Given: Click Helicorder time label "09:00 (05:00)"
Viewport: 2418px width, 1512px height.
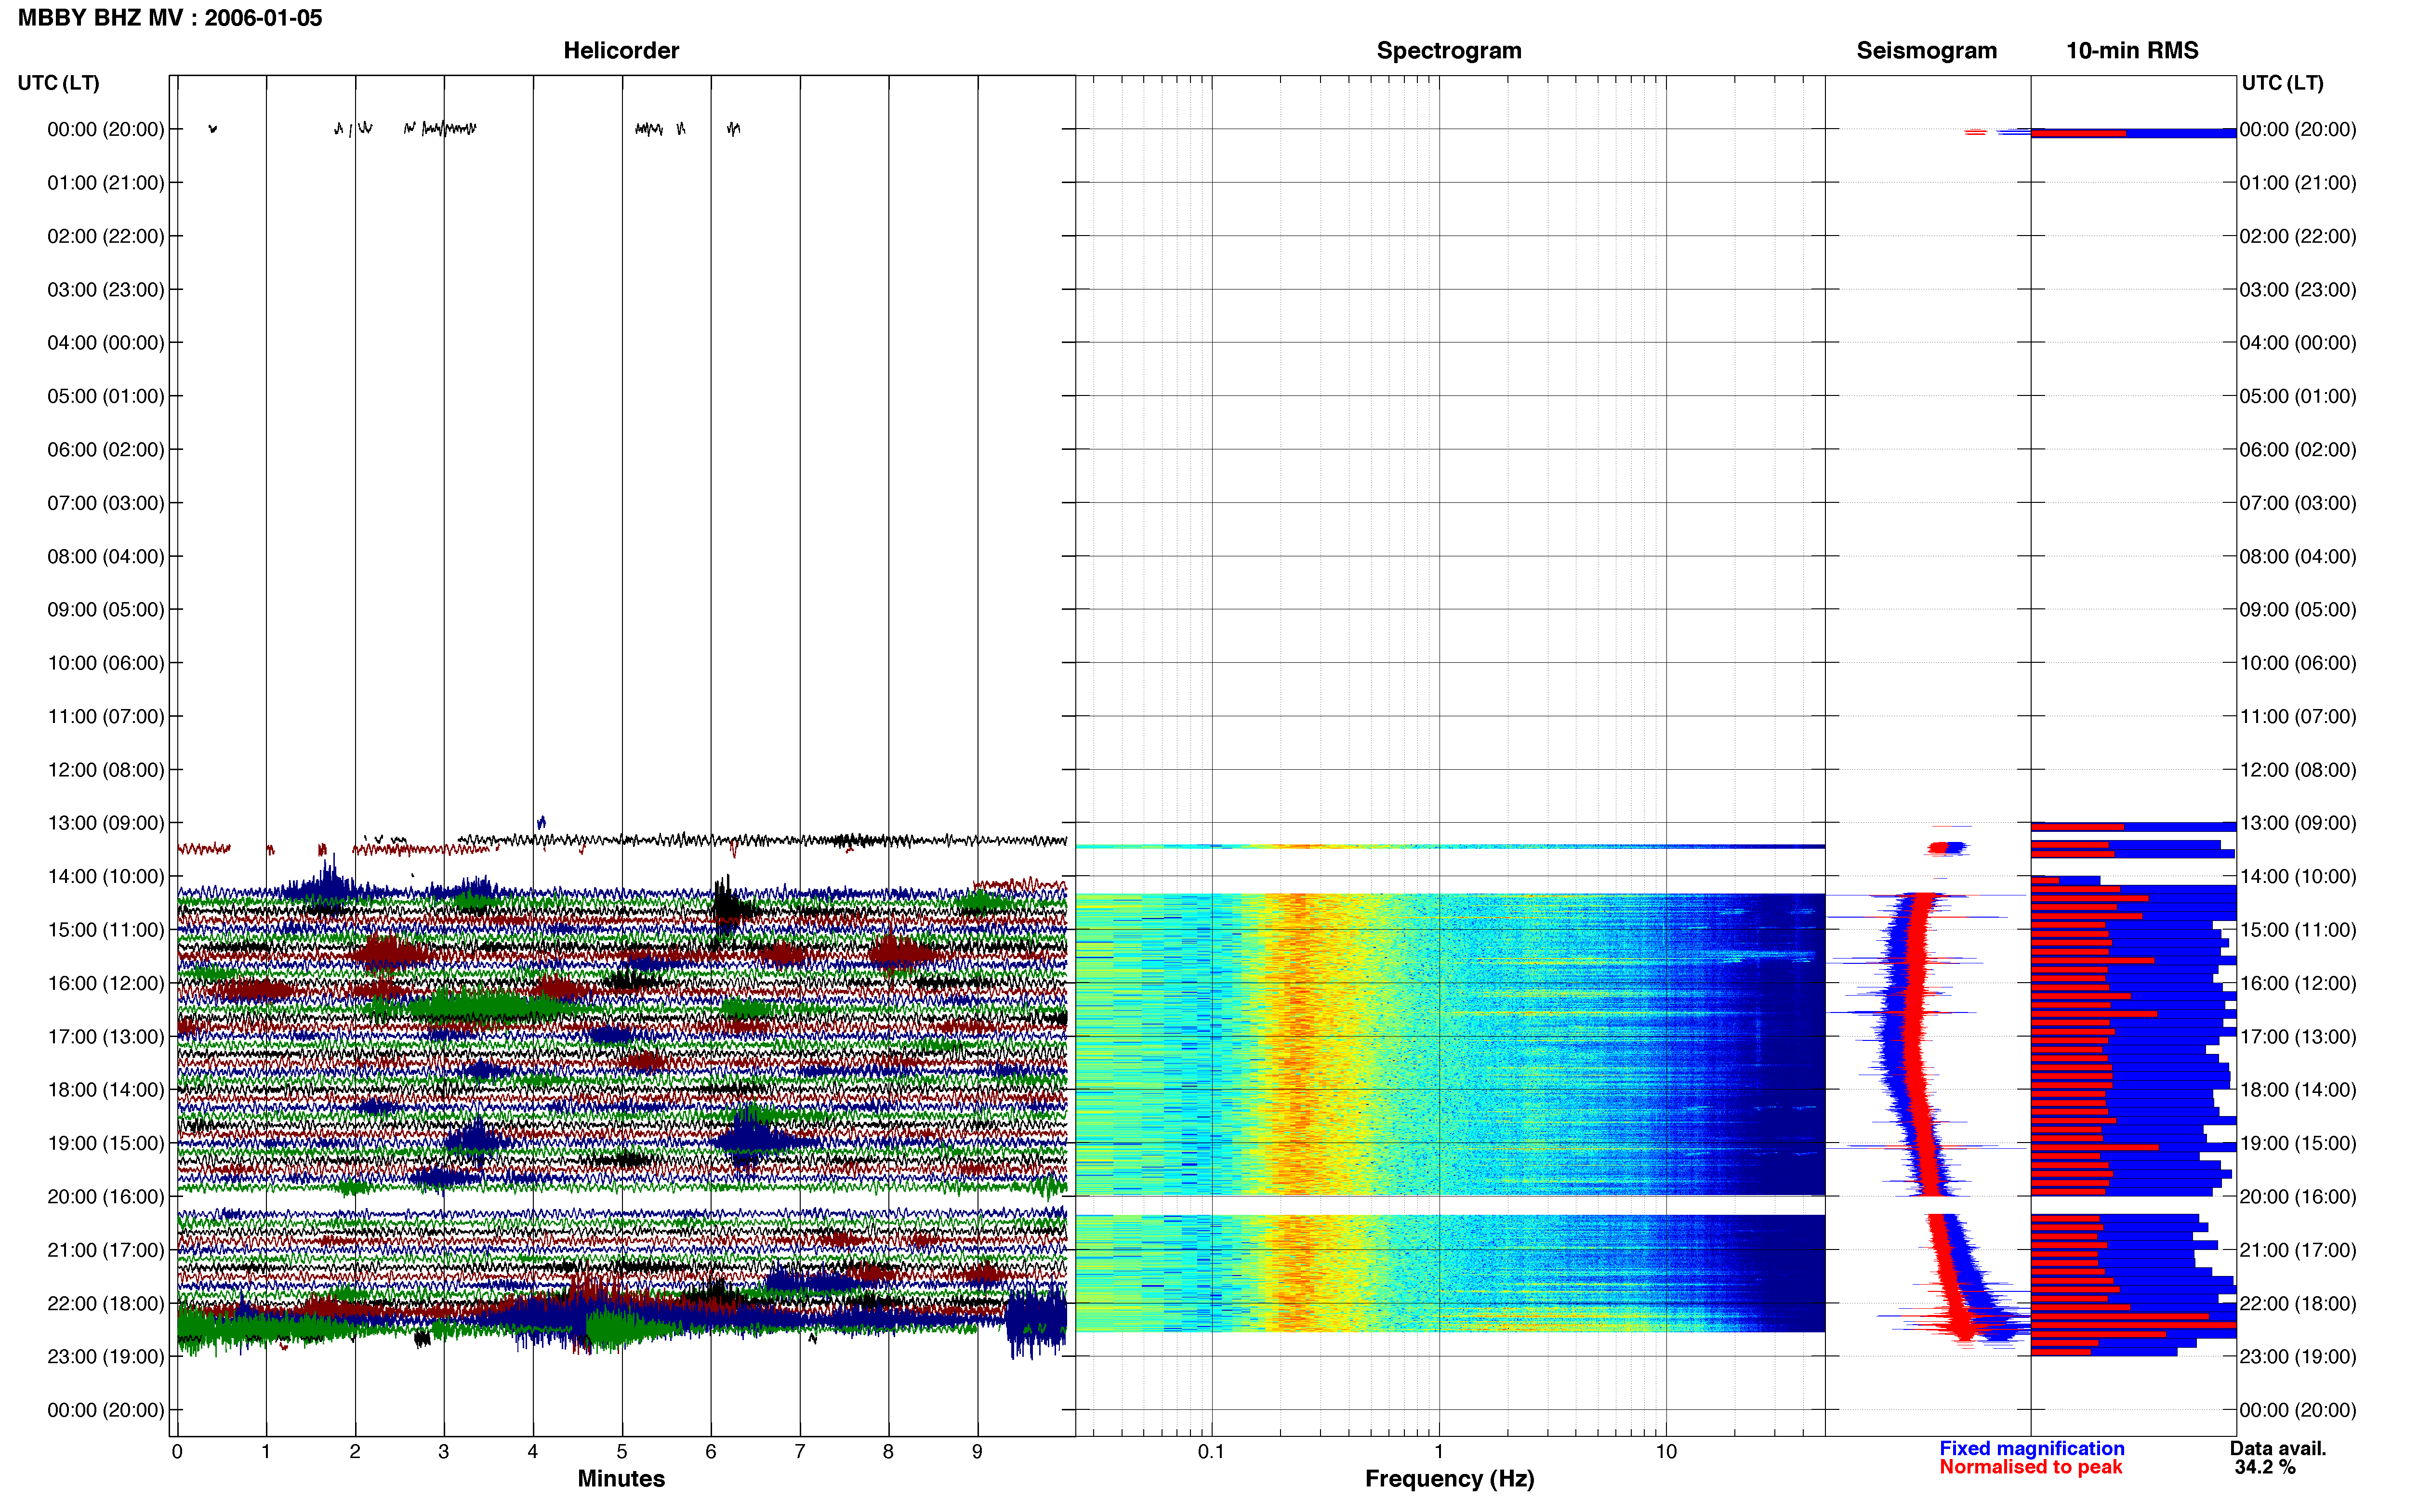Looking at the screenshot, I should [106, 610].
